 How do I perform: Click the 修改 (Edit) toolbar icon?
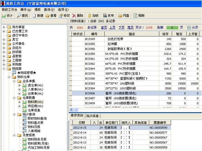pos(61,15)
